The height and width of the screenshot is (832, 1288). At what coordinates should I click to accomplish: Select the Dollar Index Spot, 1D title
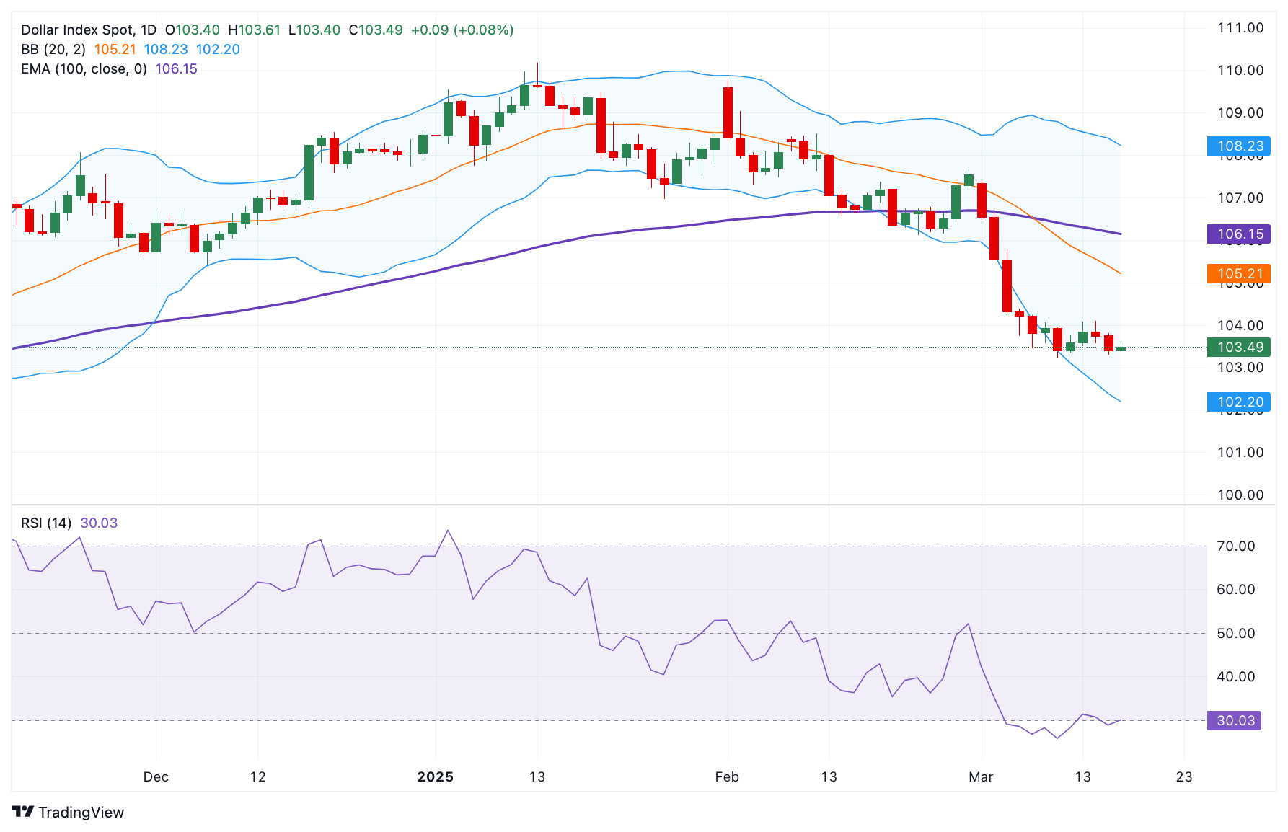click(x=88, y=30)
